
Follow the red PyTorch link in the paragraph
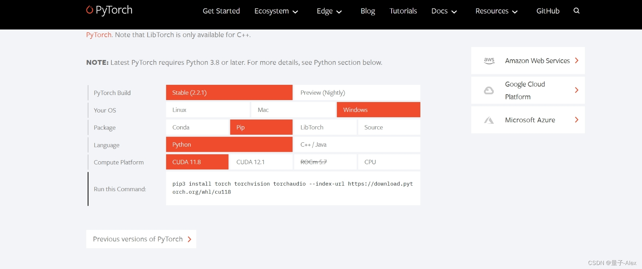(x=99, y=35)
